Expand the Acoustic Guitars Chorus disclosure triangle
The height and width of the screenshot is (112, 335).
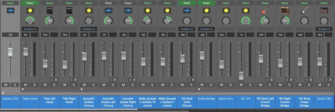tap(82, 89)
